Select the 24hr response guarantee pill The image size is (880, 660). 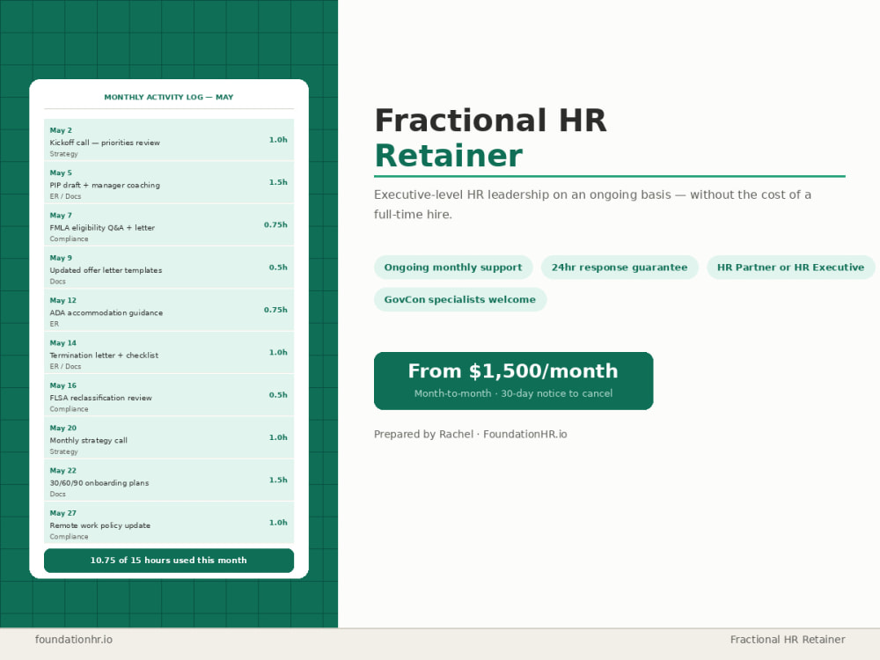pos(619,268)
